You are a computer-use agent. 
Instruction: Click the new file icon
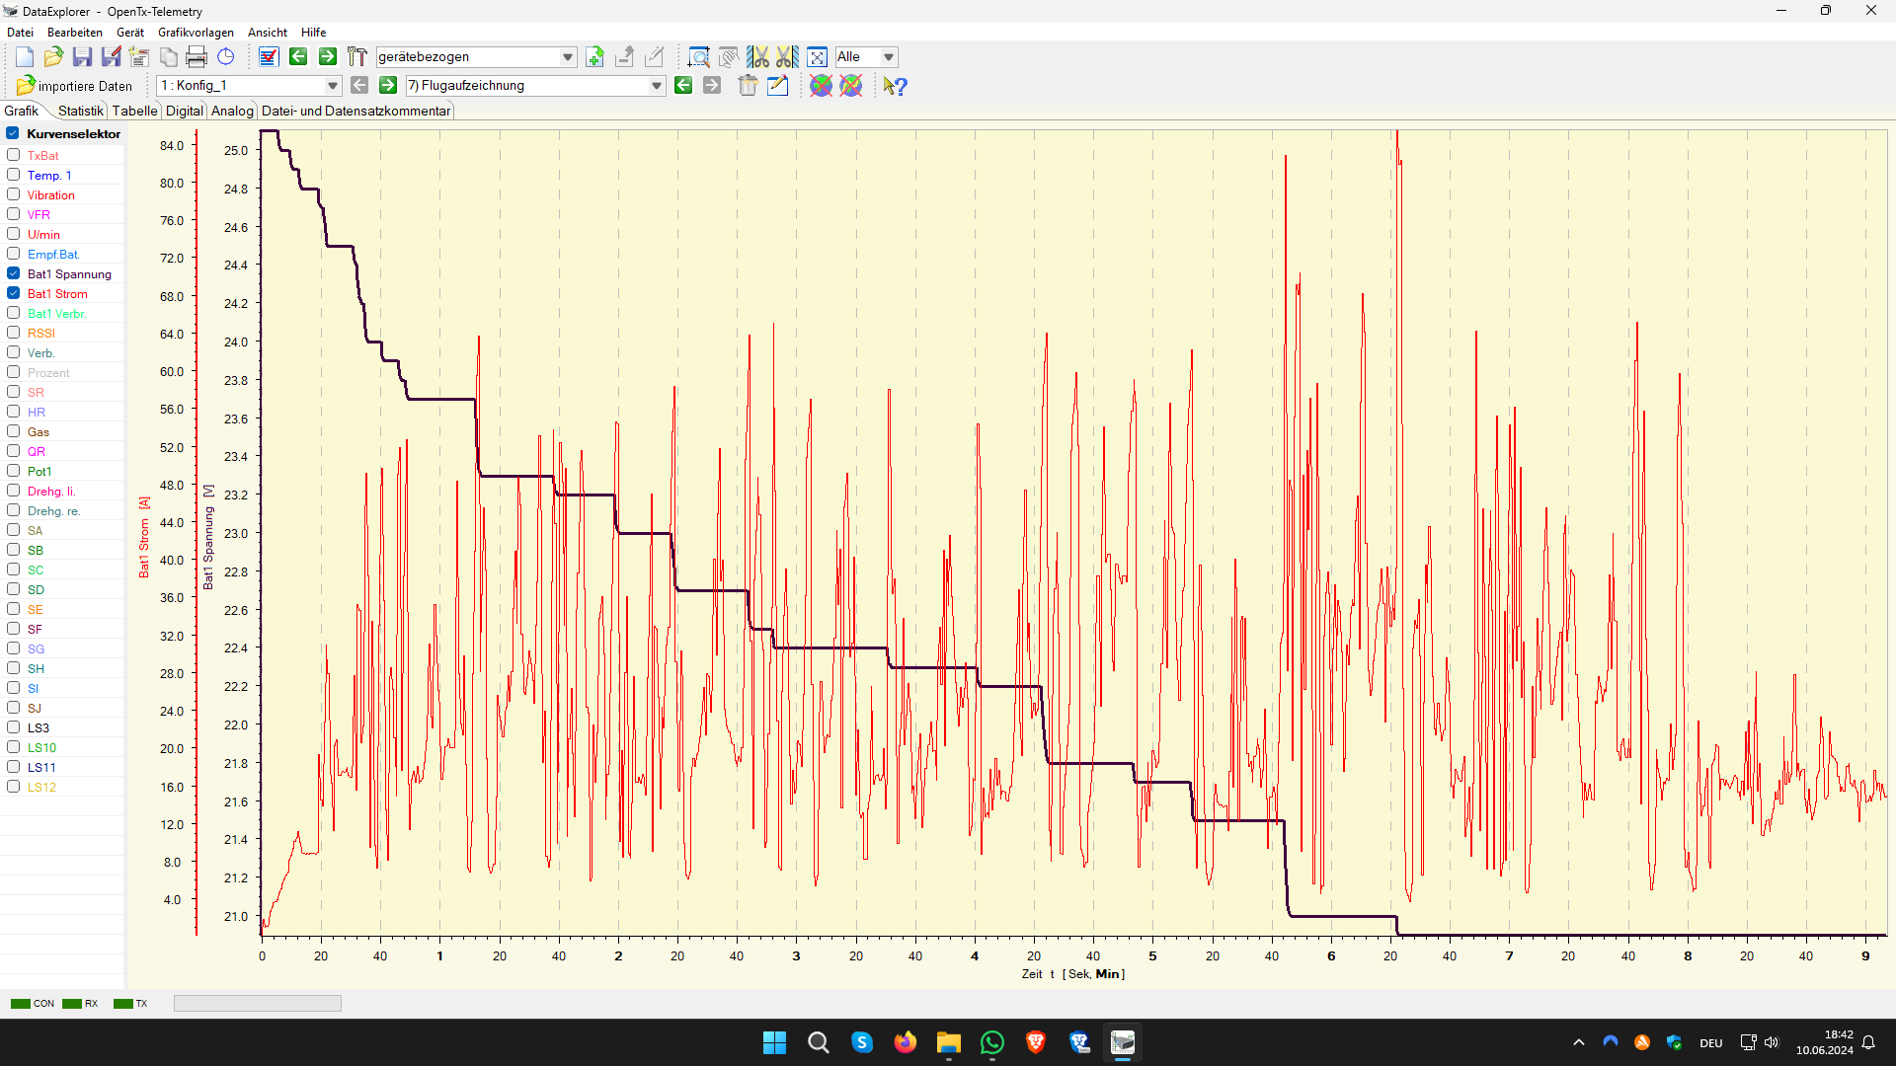click(x=25, y=57)
